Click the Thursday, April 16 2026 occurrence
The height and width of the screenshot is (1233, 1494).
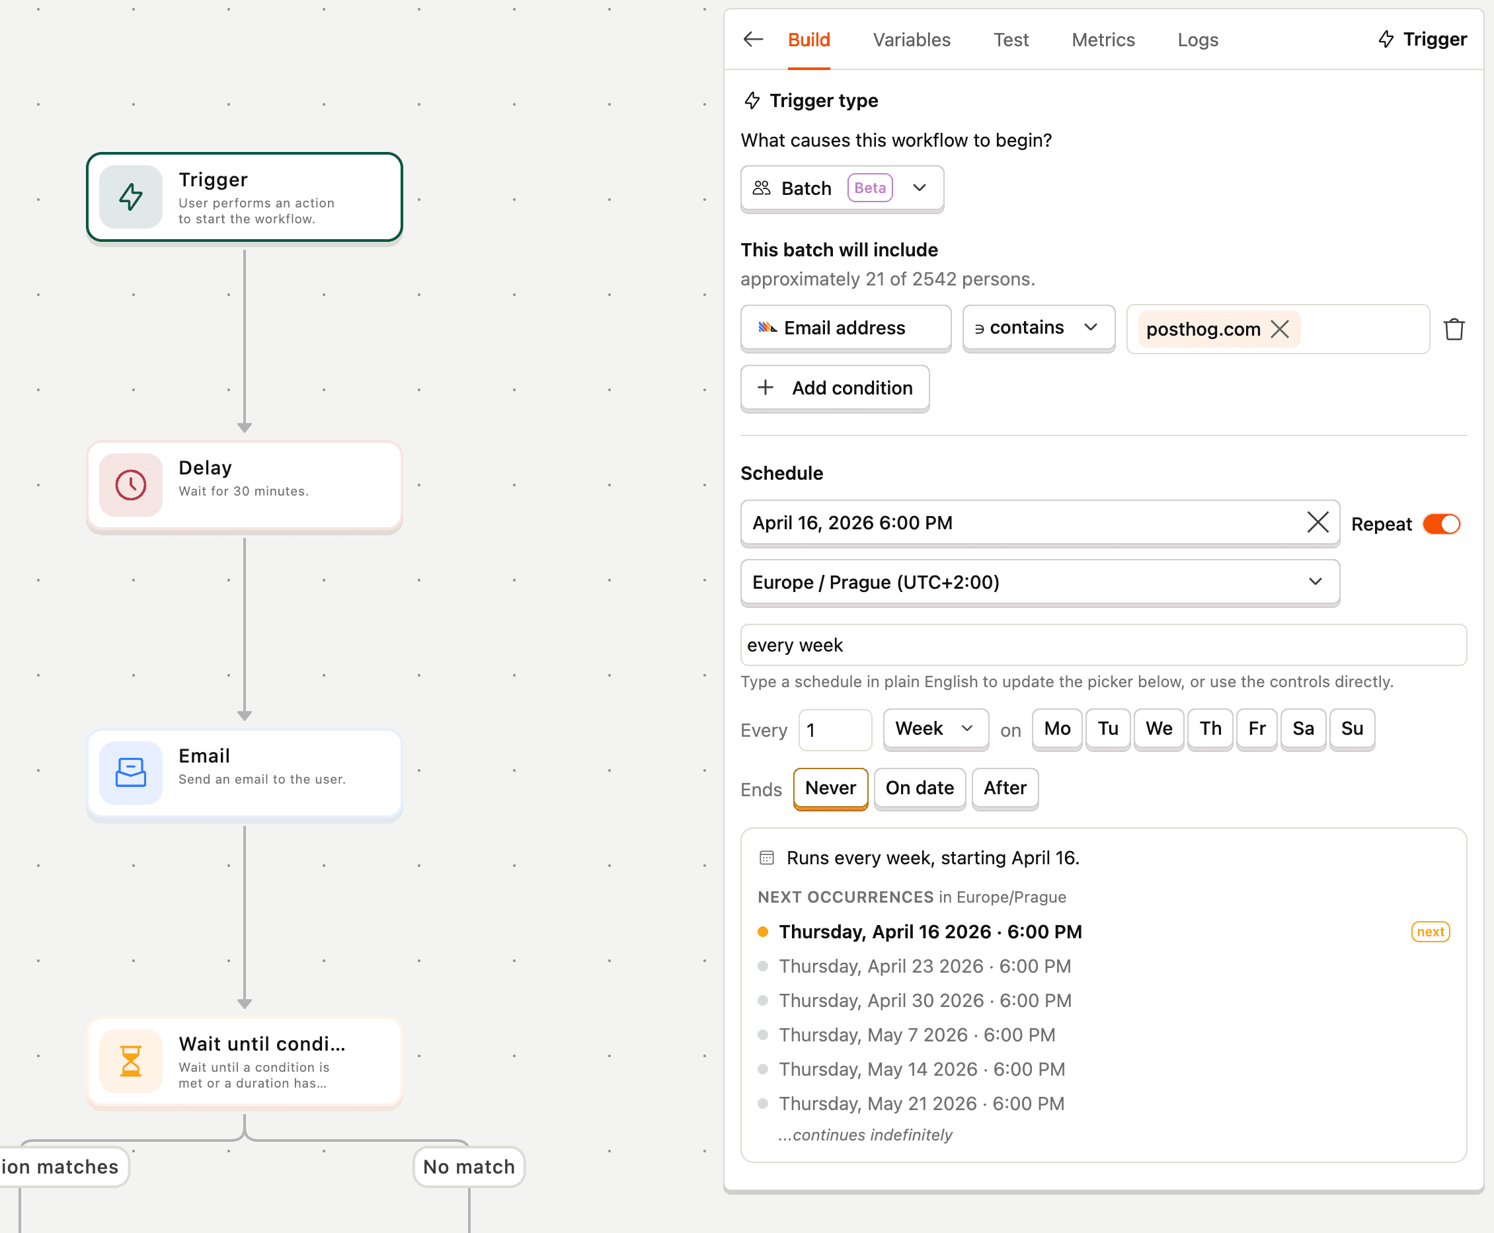tap(931, 932)
